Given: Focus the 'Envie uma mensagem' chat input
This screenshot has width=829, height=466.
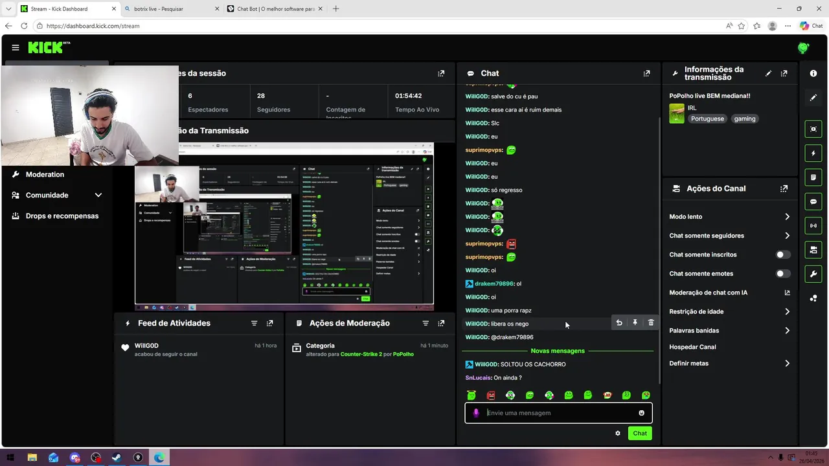Looking at the screenshot, I should tap(560, 413).
